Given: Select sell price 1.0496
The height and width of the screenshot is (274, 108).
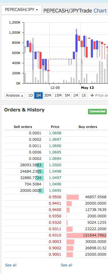Looking at the screenshot, I should click(x=55, y=184).
